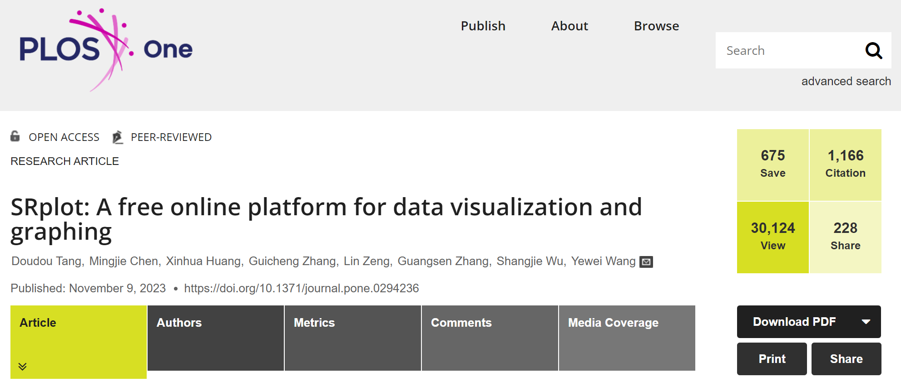
Task: Click author Lin Zeng
Action: 366,261
